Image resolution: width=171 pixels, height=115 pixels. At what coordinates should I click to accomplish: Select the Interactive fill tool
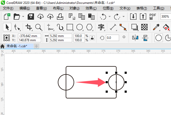pos(166,27)
